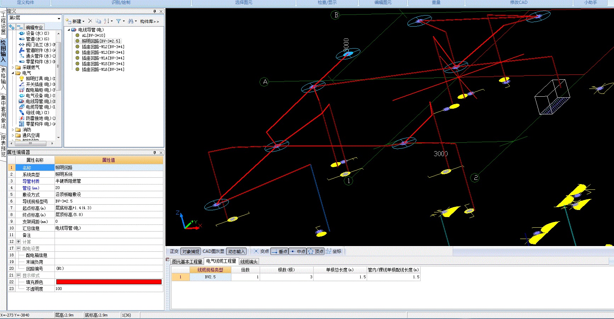Toggle 顶点 vertex snap

315,251
